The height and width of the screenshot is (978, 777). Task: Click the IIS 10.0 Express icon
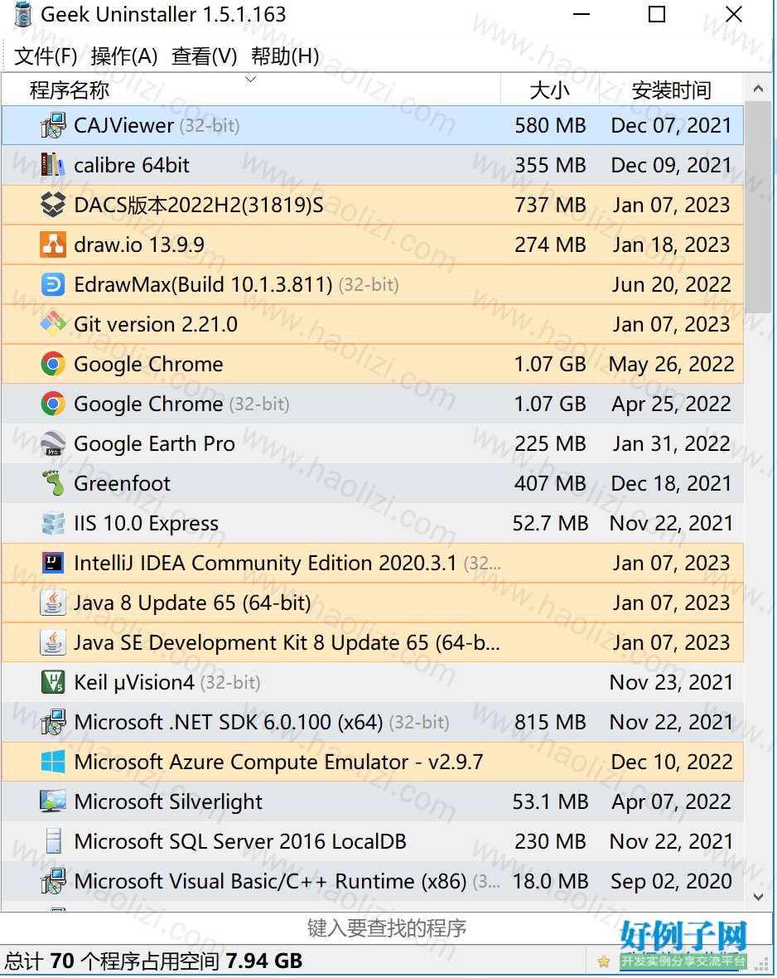[53, 523]
